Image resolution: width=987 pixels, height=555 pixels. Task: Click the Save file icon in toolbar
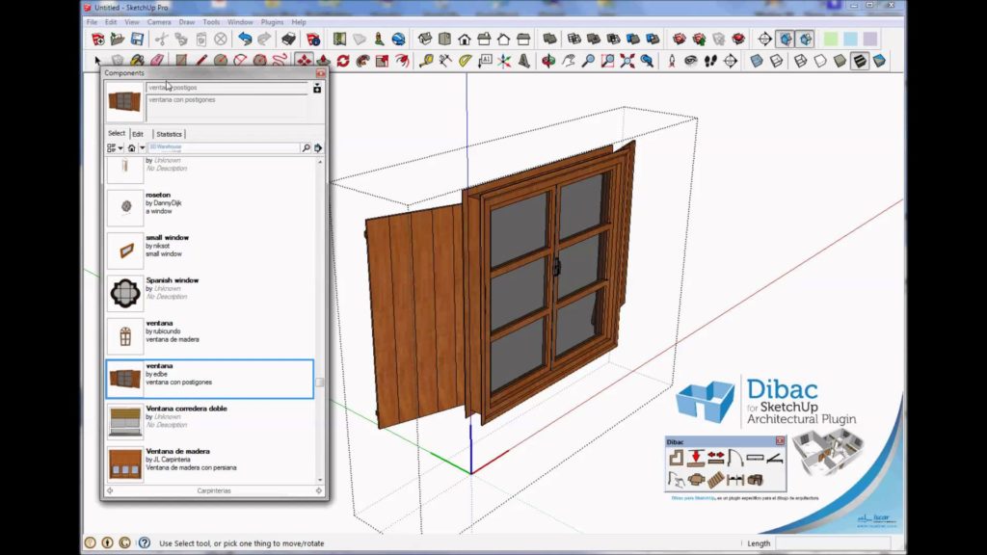[137, 39]
